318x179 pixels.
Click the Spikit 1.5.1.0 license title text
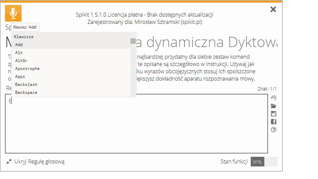point(144,15)
